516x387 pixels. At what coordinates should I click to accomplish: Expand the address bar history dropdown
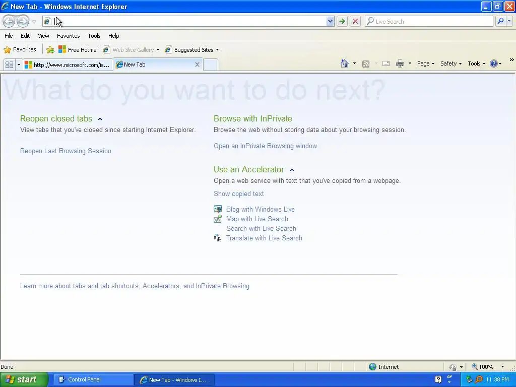coord(330,21)
